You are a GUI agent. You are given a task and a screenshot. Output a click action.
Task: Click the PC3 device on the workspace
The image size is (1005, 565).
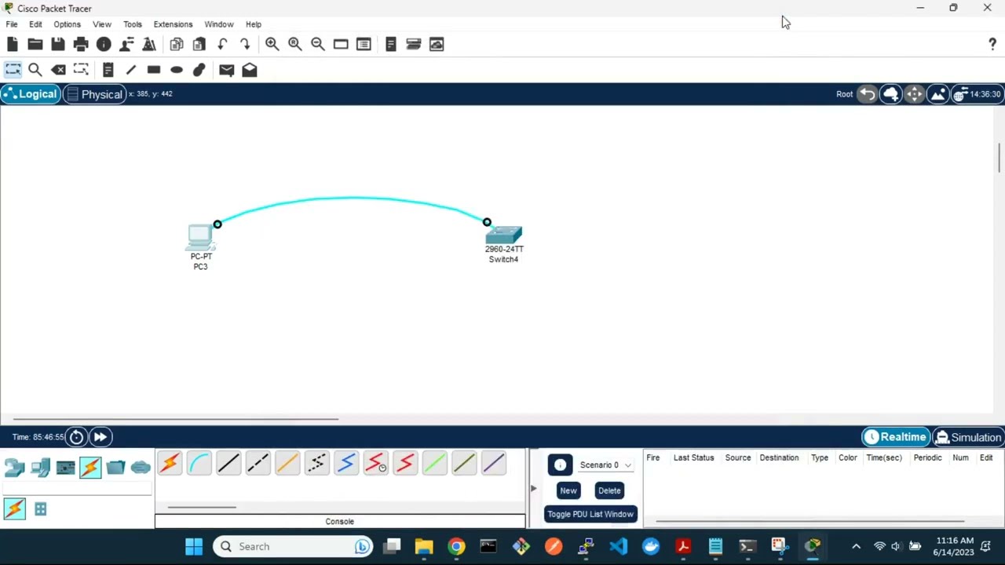click(200, 238)
